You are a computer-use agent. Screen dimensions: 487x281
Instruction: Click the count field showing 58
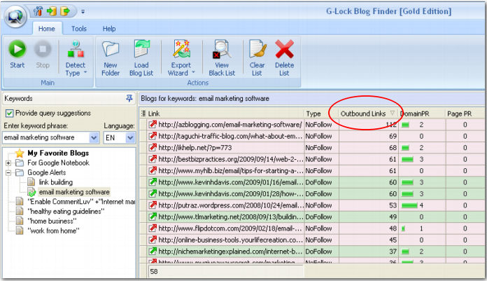pos(226,271)
